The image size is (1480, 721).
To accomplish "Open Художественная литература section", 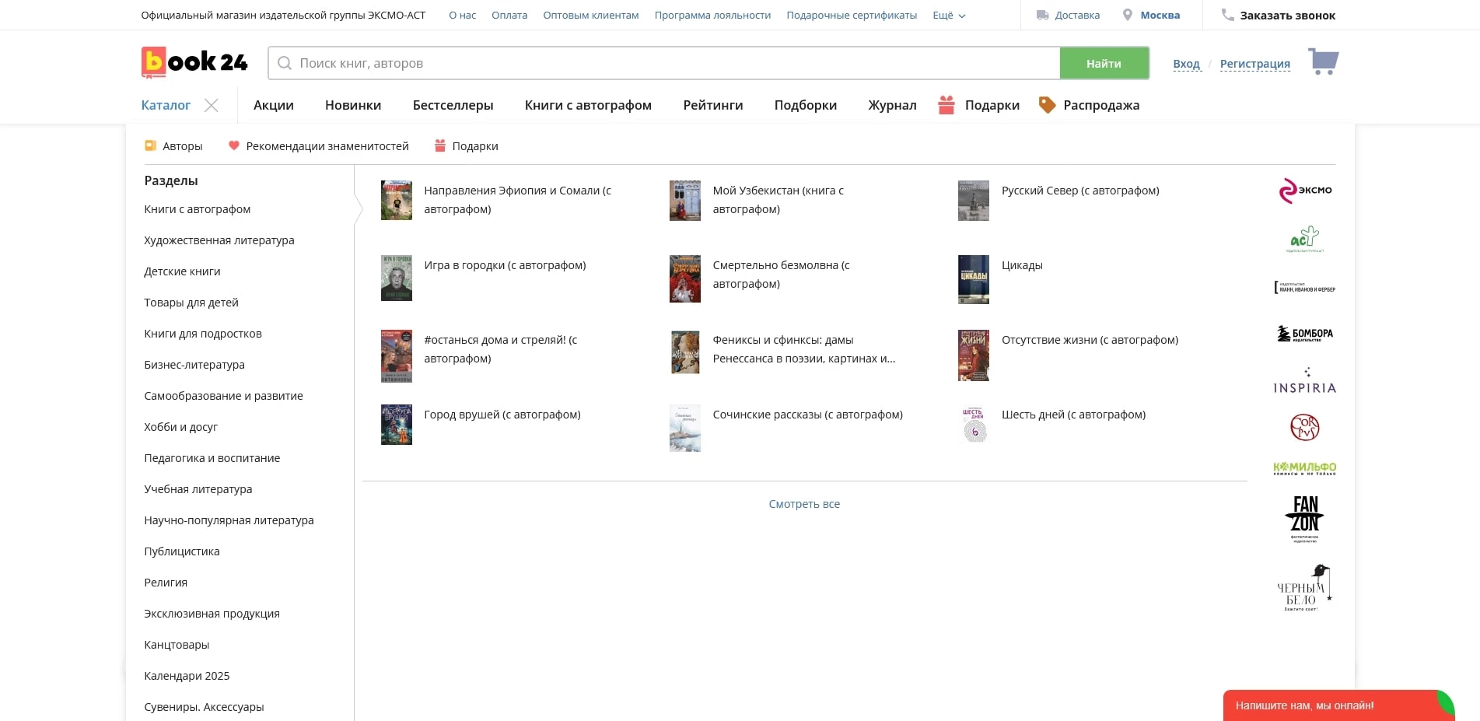I will point(219,240).
